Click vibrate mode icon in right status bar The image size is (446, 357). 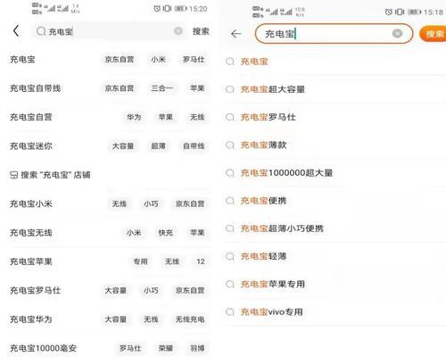400,12
